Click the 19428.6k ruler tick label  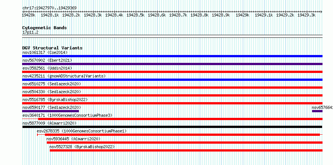pyautogui.click(x=157, y=15)
